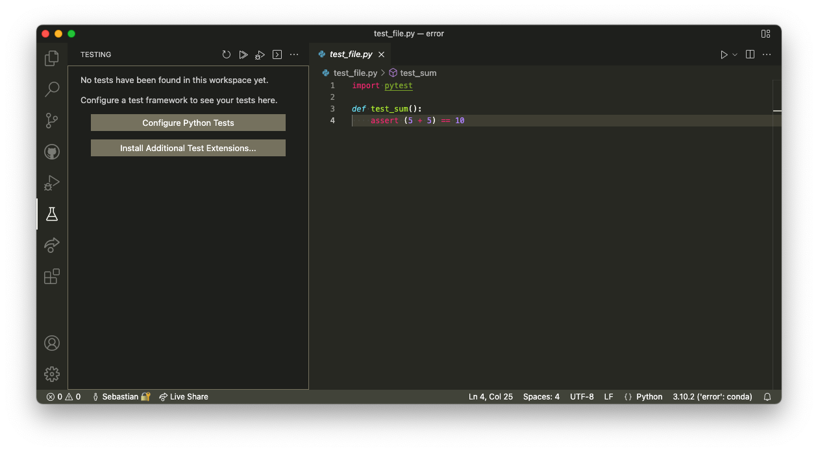Viewport: 818px width, 452px height.
Task: Open the Manage gear icon
Action: [52, 374]
